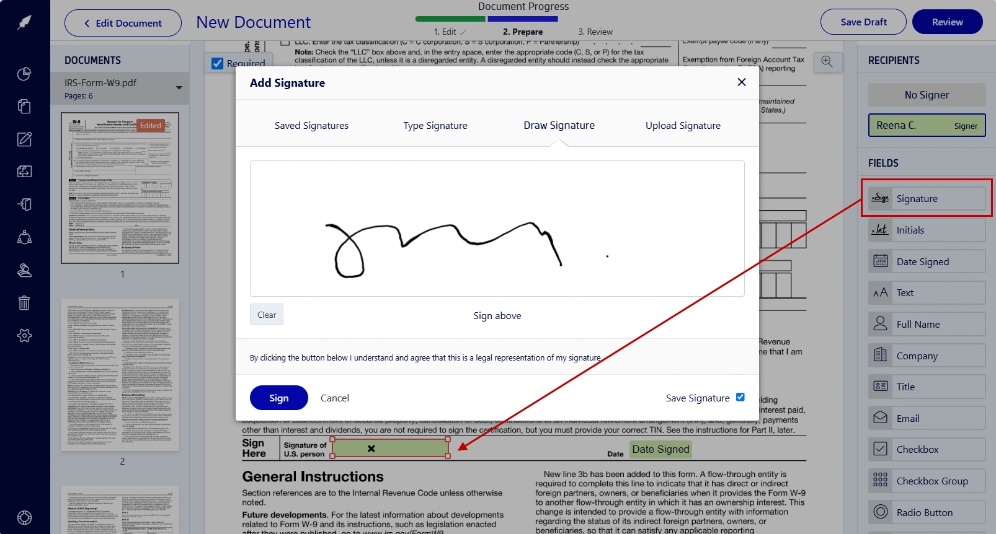Click the New Document title

click(253, 22)
